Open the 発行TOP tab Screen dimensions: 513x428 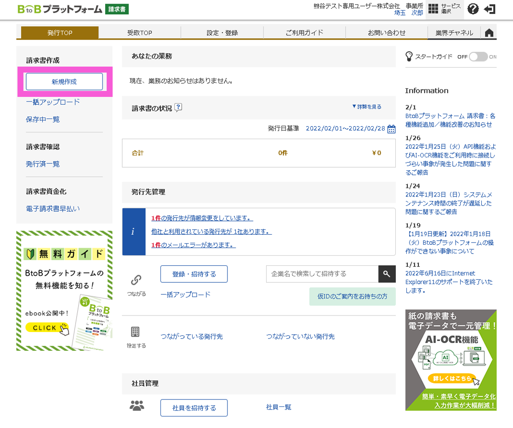(x=60, y=33)
